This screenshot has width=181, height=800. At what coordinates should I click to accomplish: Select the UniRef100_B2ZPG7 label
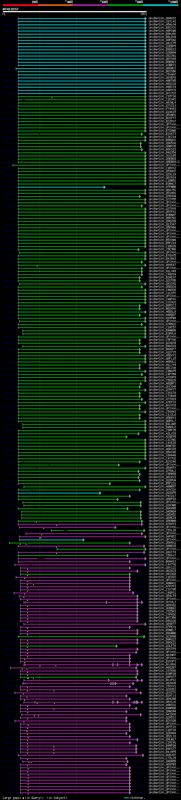pos(162,121)
